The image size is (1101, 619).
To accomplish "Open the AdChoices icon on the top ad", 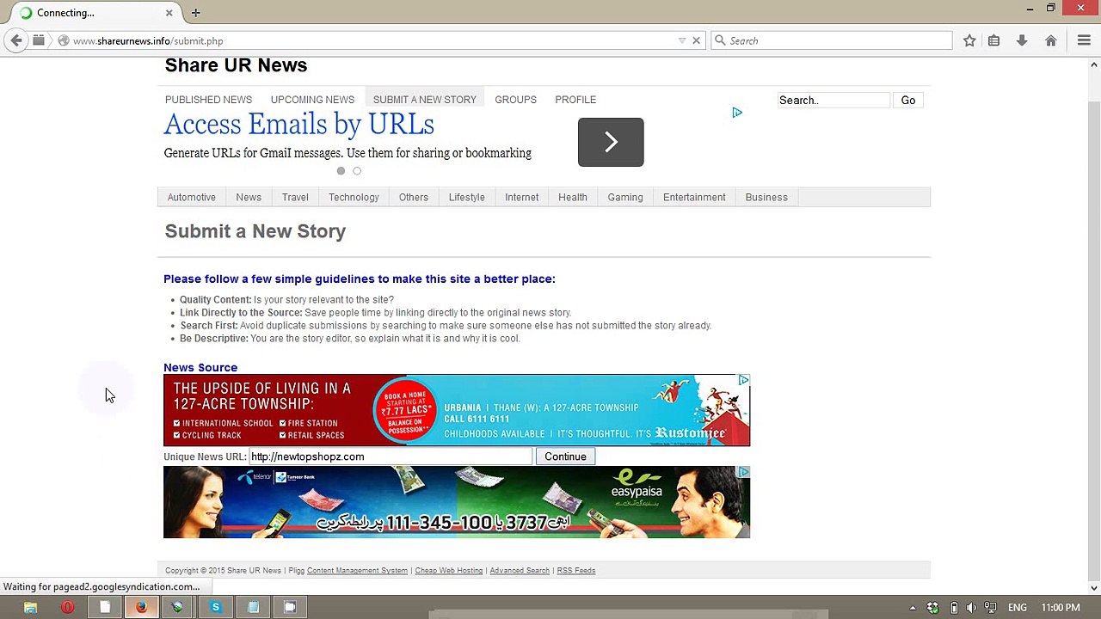I will pos(737,113).
